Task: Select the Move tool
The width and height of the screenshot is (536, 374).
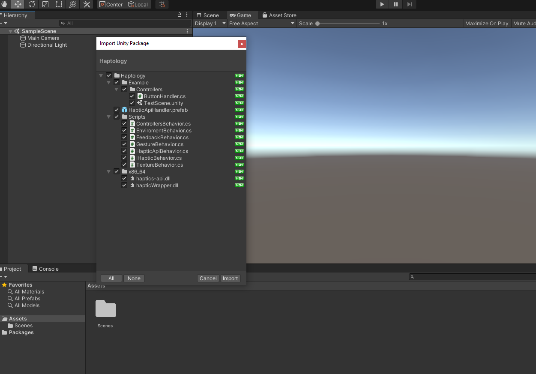Action: (18, 4)
